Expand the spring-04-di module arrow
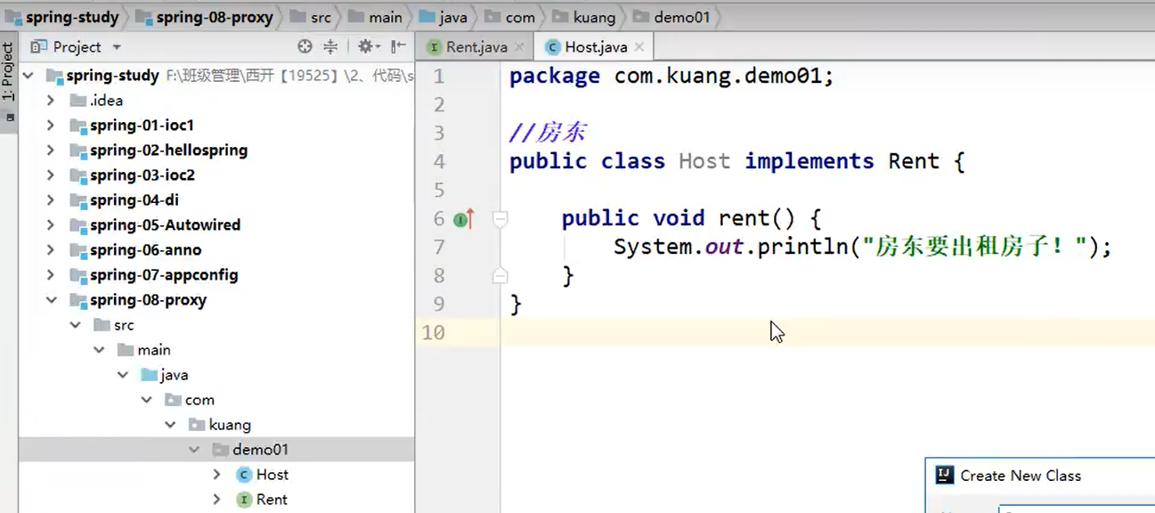The width and height of the screenshot is (1155, 513). [x=51, y=200]
